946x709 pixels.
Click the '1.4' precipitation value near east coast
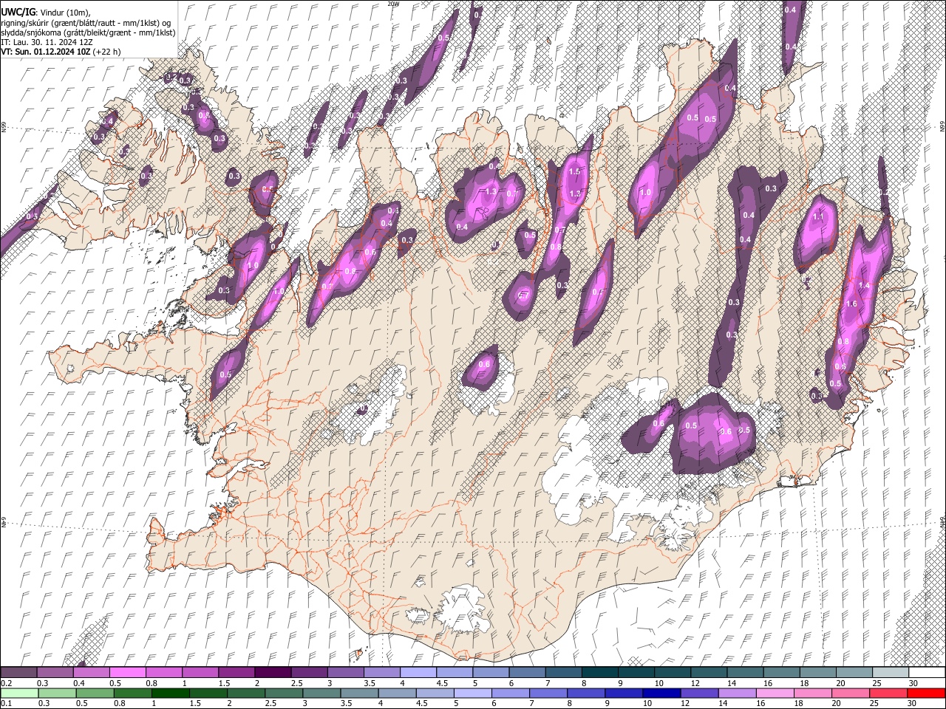tap(865, 285)
